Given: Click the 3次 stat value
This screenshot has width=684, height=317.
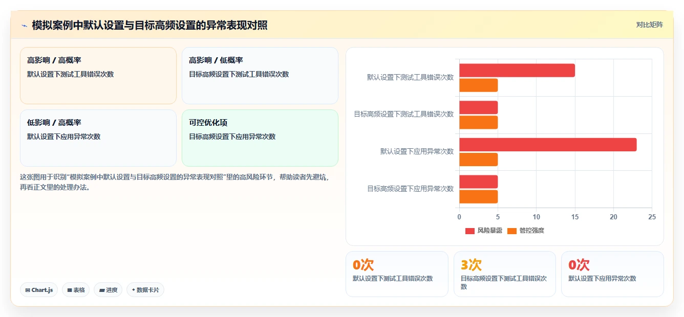Looking at the screenshot, I should click(x=471, y=265).
